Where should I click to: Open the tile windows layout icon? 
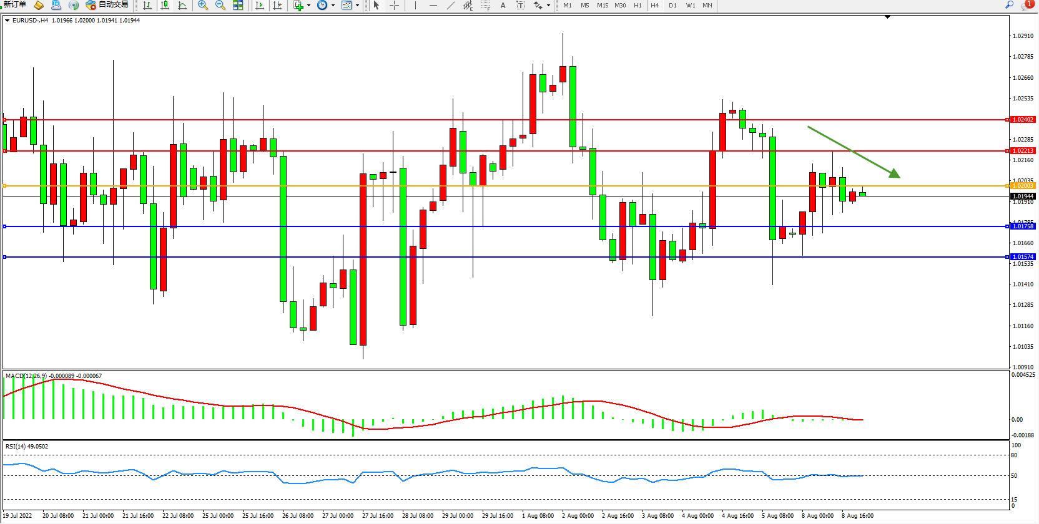click(x=238, y=5)
